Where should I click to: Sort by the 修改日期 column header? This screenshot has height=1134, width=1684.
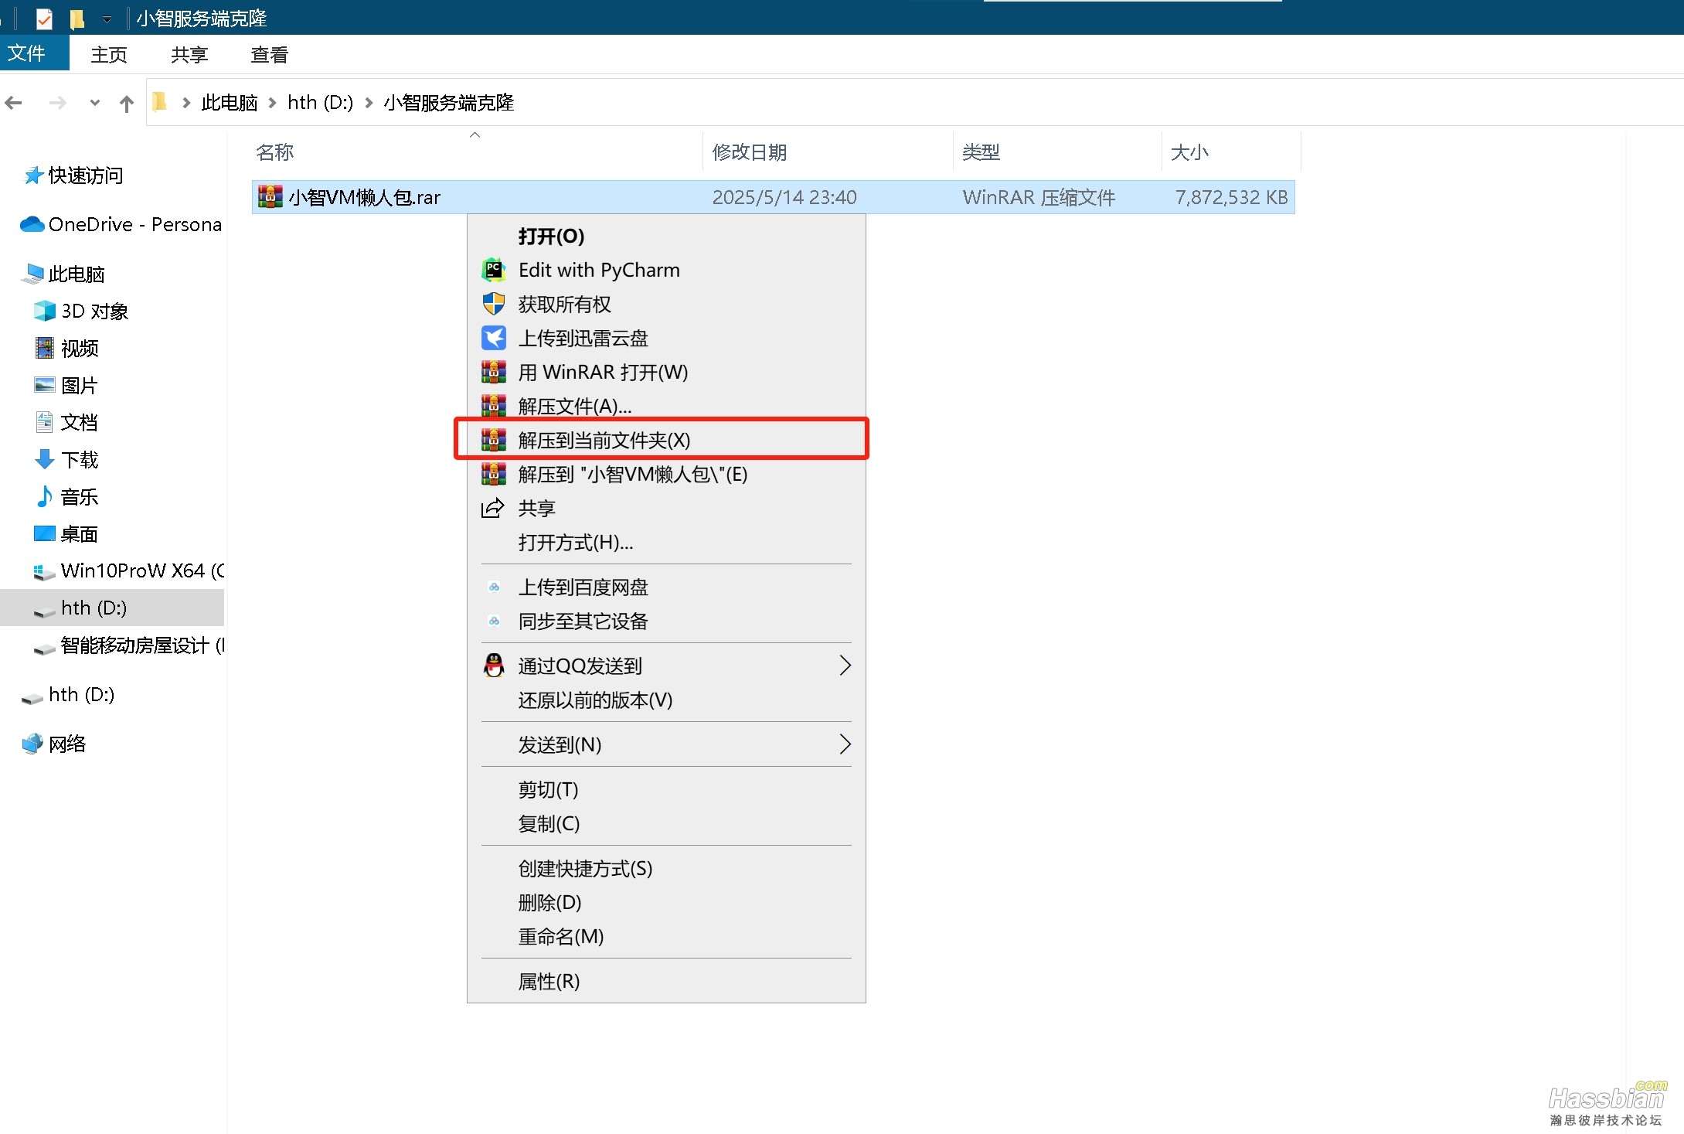click(828, 152)
